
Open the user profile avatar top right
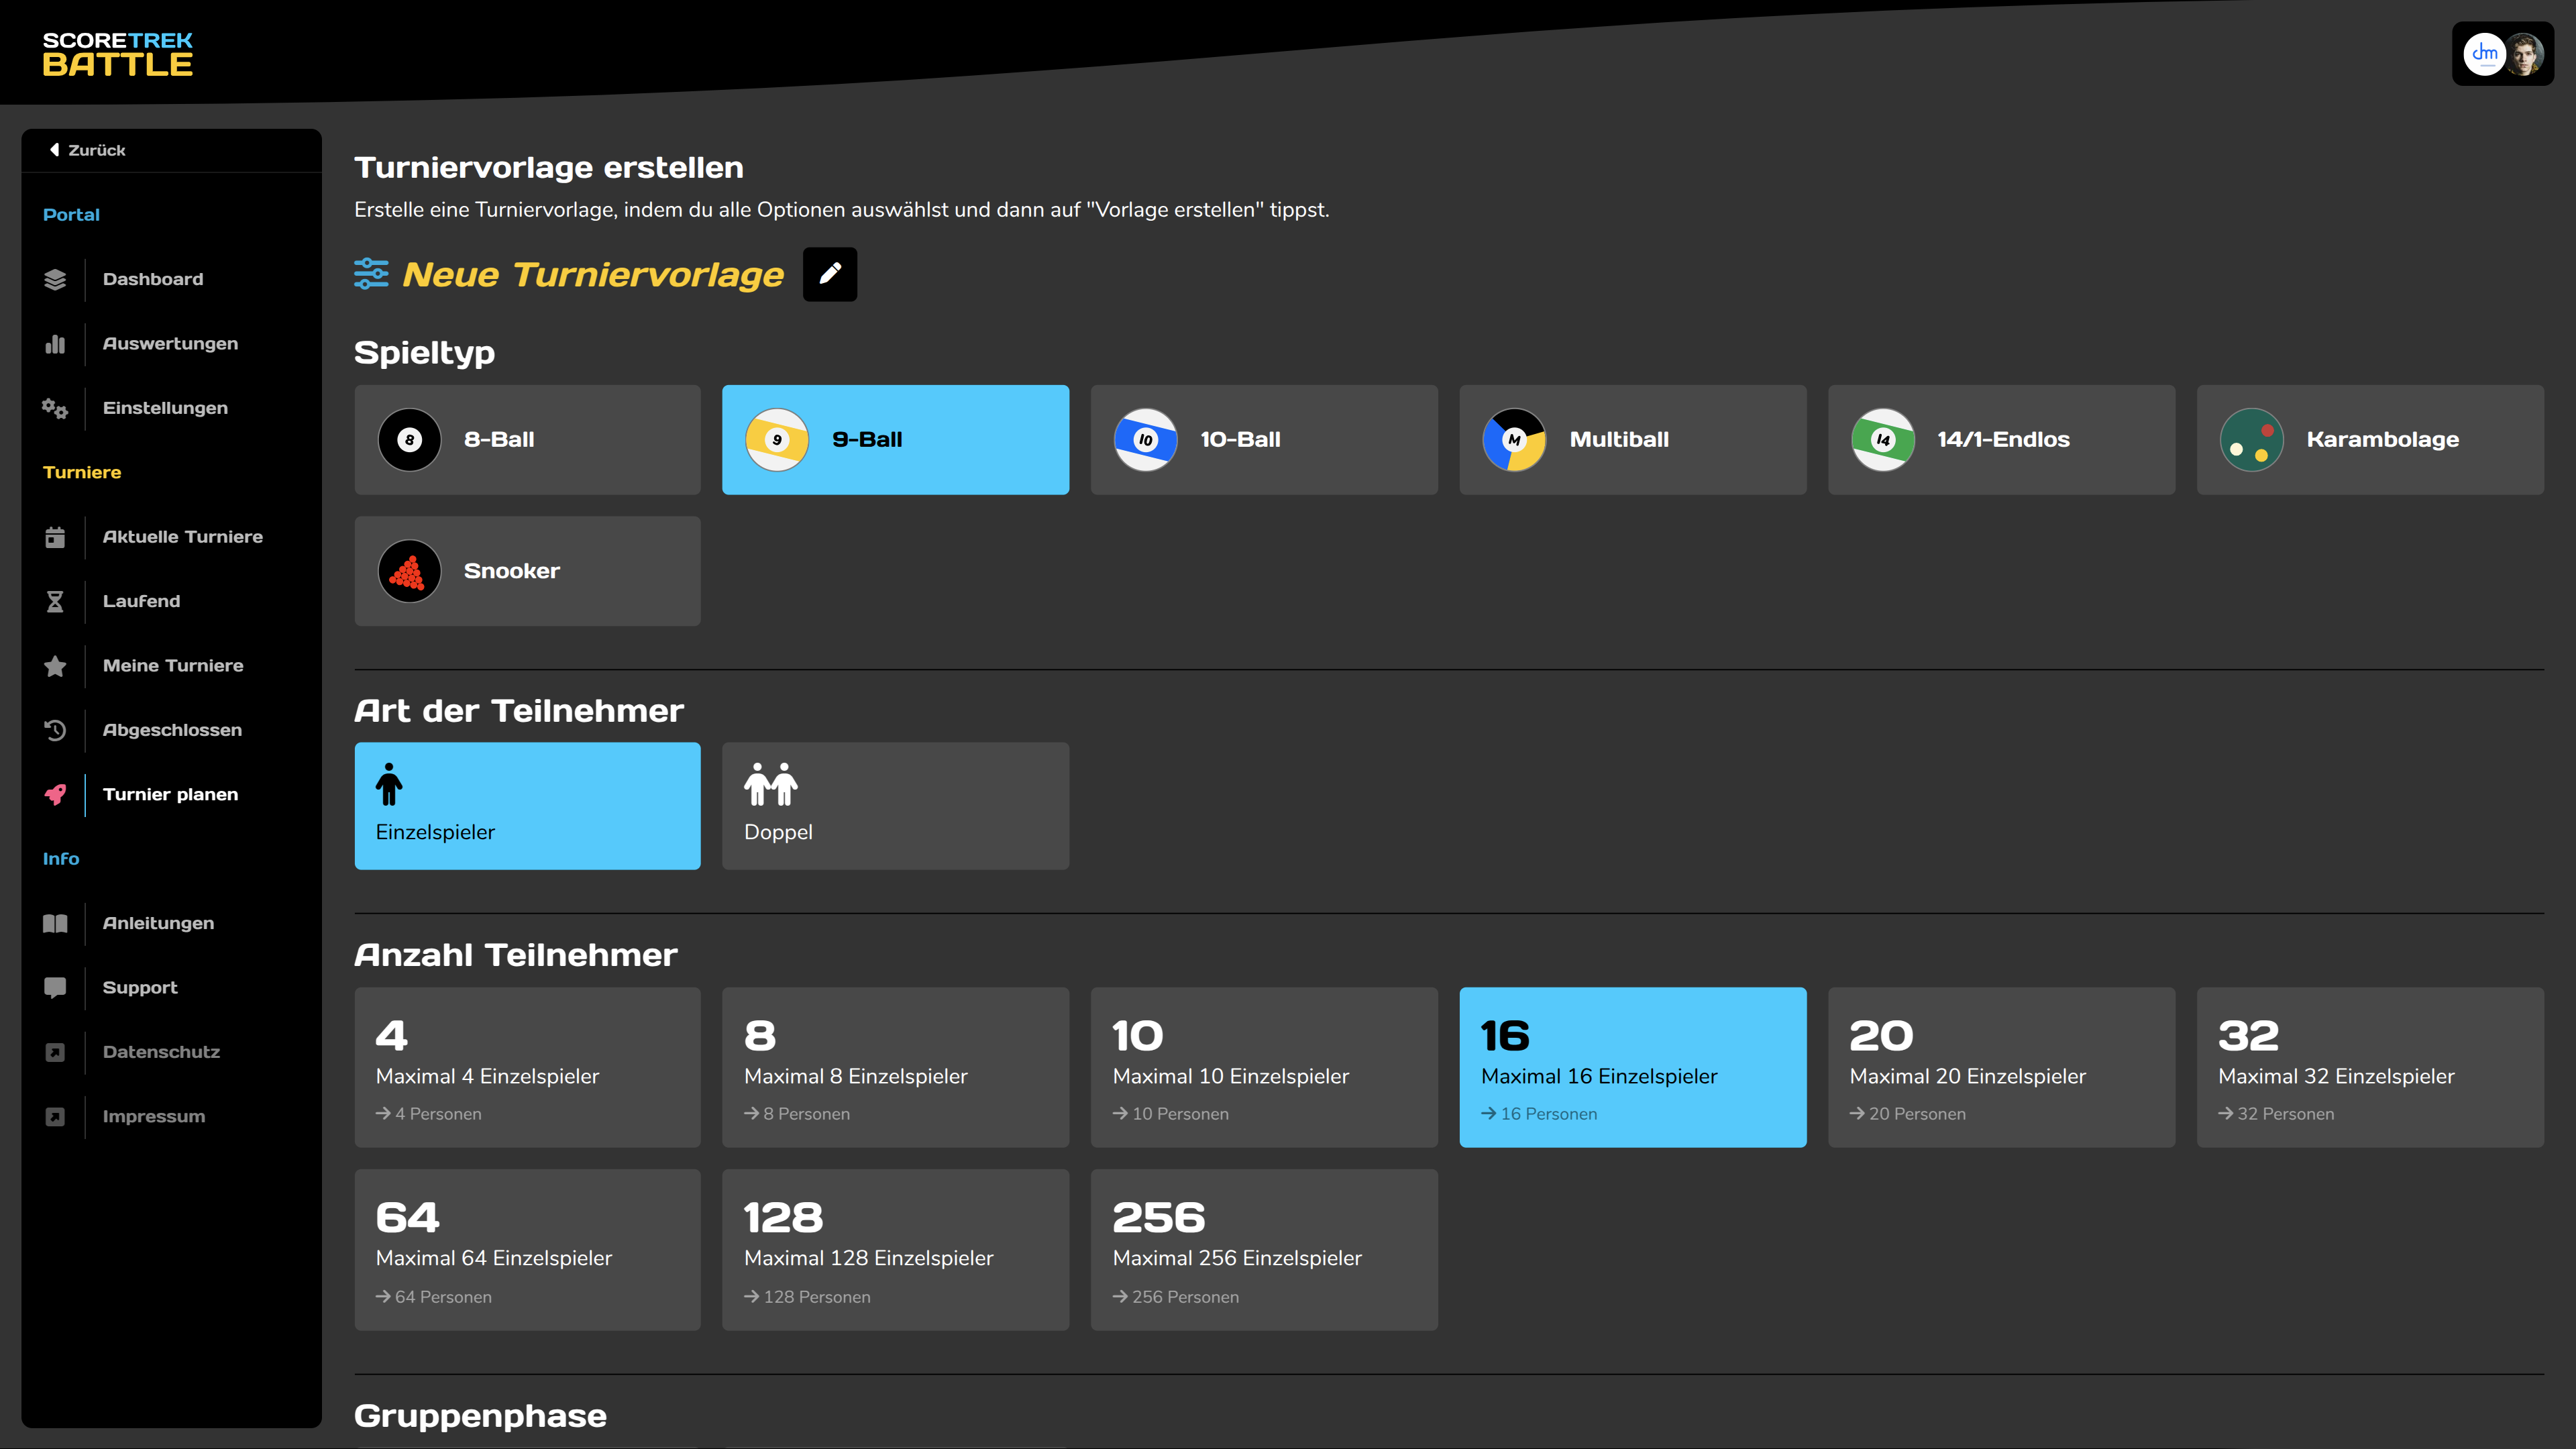pyautogui.click(x=2523, y=54)
